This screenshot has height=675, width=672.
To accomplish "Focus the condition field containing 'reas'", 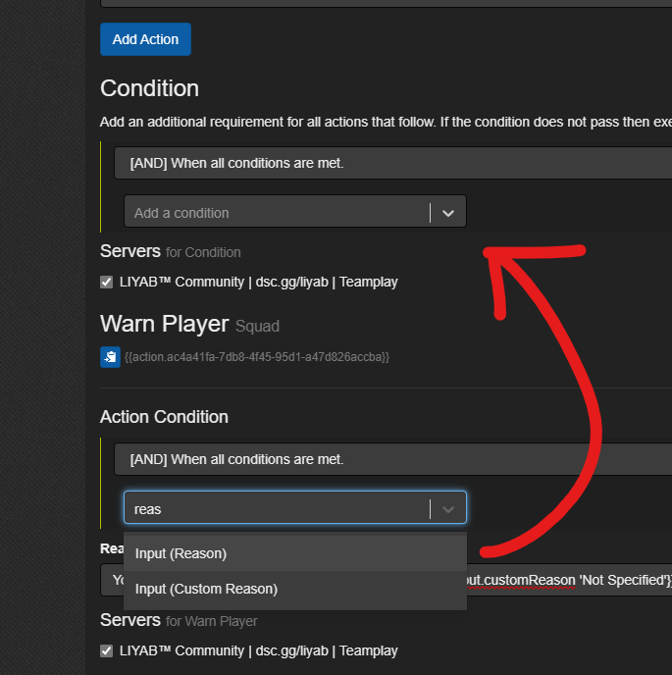I will pos(275,508).
